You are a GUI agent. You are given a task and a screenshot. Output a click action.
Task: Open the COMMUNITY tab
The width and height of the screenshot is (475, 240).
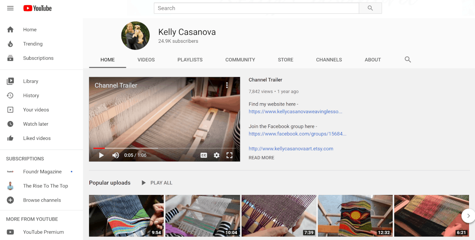[x=240, y=60]
